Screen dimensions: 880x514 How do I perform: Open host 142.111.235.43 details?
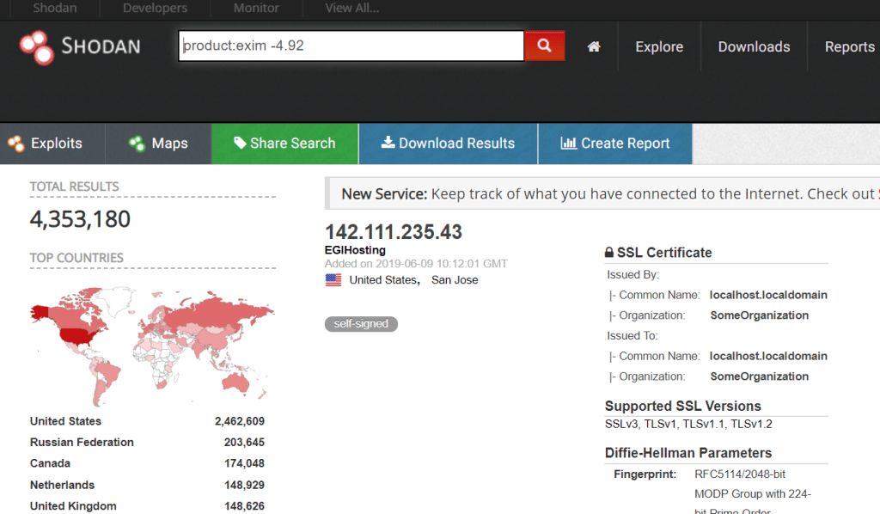[x=394, y=232]
